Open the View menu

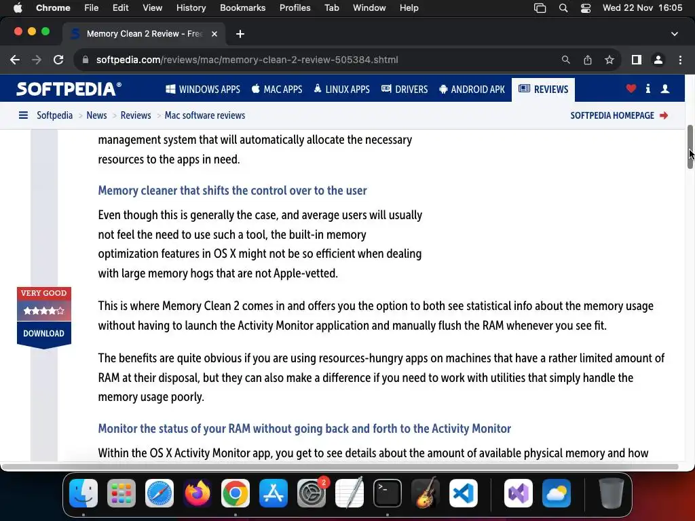tap(153, 8)
